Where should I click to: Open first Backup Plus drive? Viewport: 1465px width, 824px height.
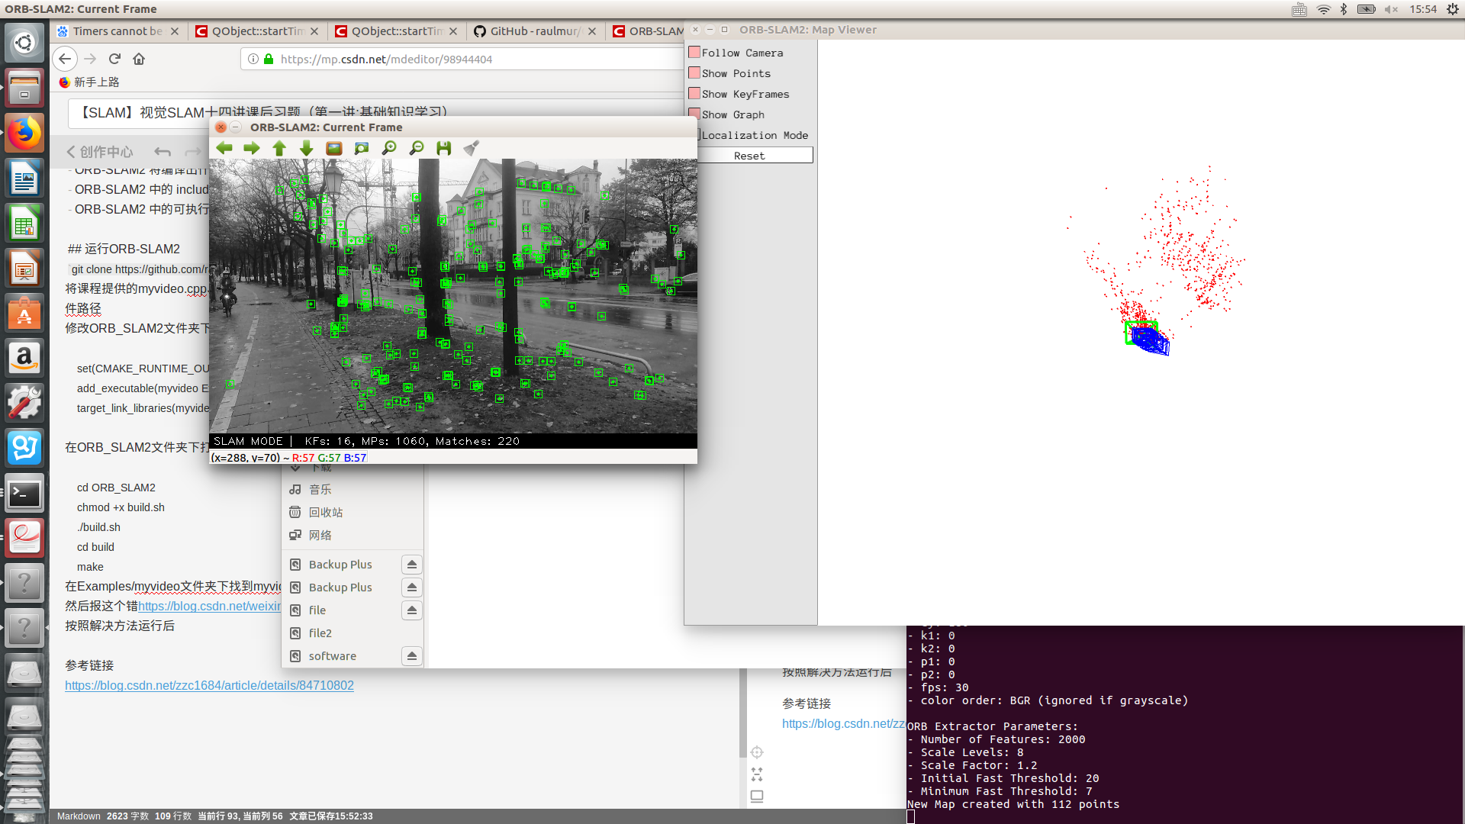pyautogui.click(x=340, y=565)
